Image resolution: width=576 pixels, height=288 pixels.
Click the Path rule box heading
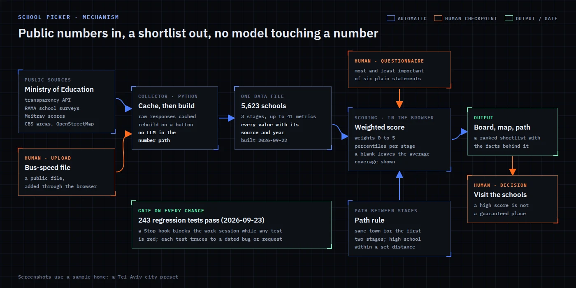369,221
